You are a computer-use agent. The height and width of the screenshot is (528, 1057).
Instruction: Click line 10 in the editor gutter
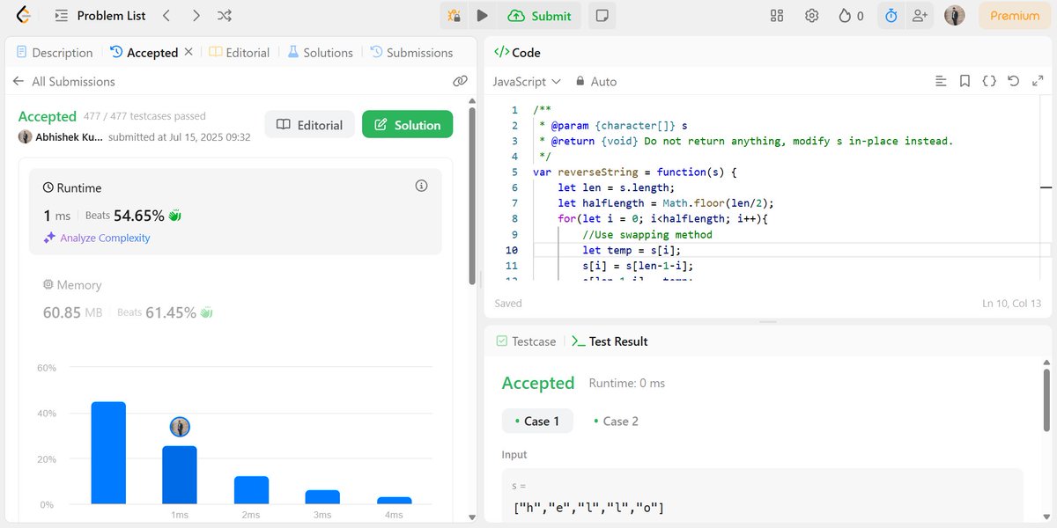(x=512, y=250)
